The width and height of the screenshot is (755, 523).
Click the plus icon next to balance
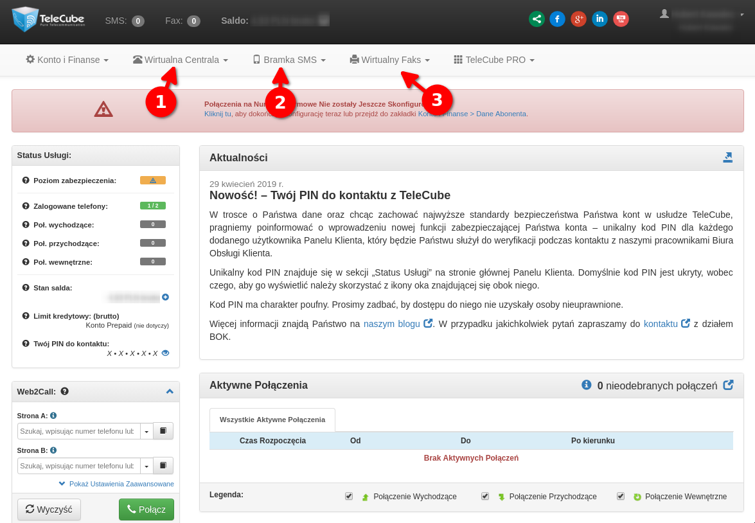coord(165,297)
